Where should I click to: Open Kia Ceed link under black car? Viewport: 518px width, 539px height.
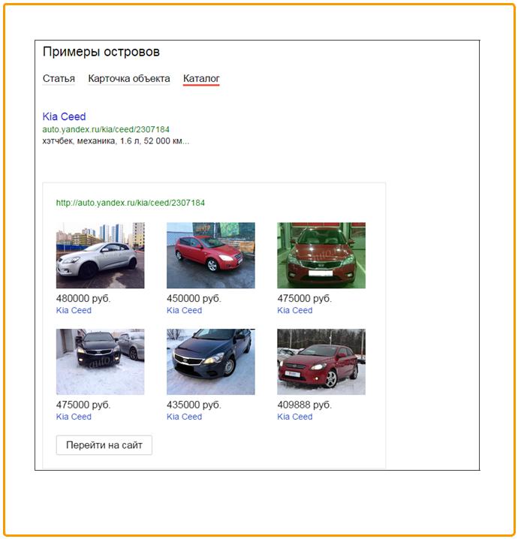click(x=74, y=417)
